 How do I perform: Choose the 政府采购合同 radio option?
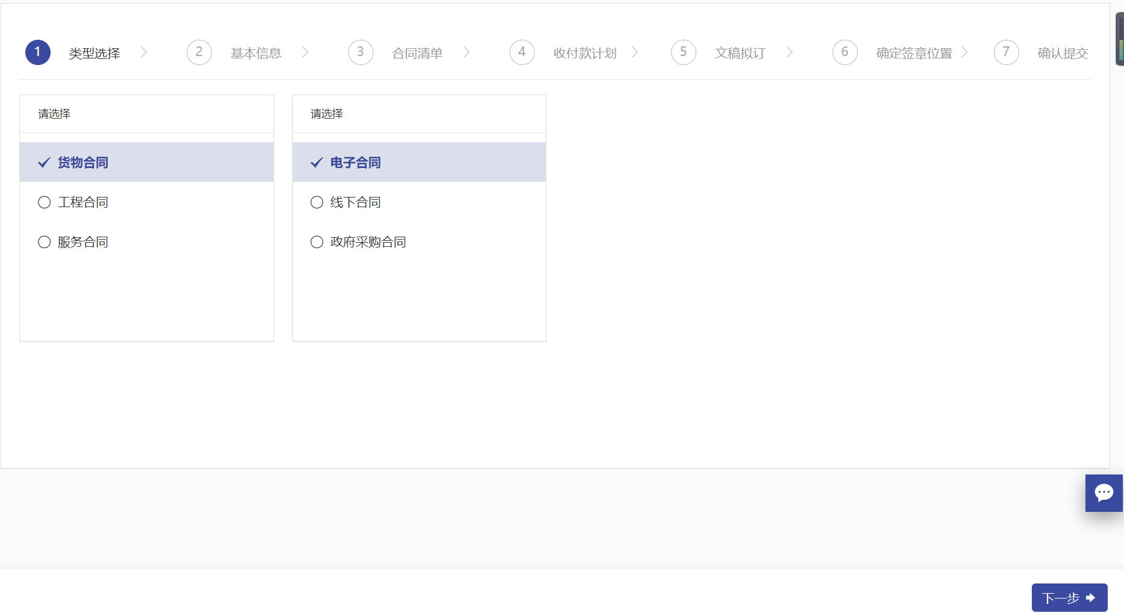pyautogui.click(x=317, y=242)
